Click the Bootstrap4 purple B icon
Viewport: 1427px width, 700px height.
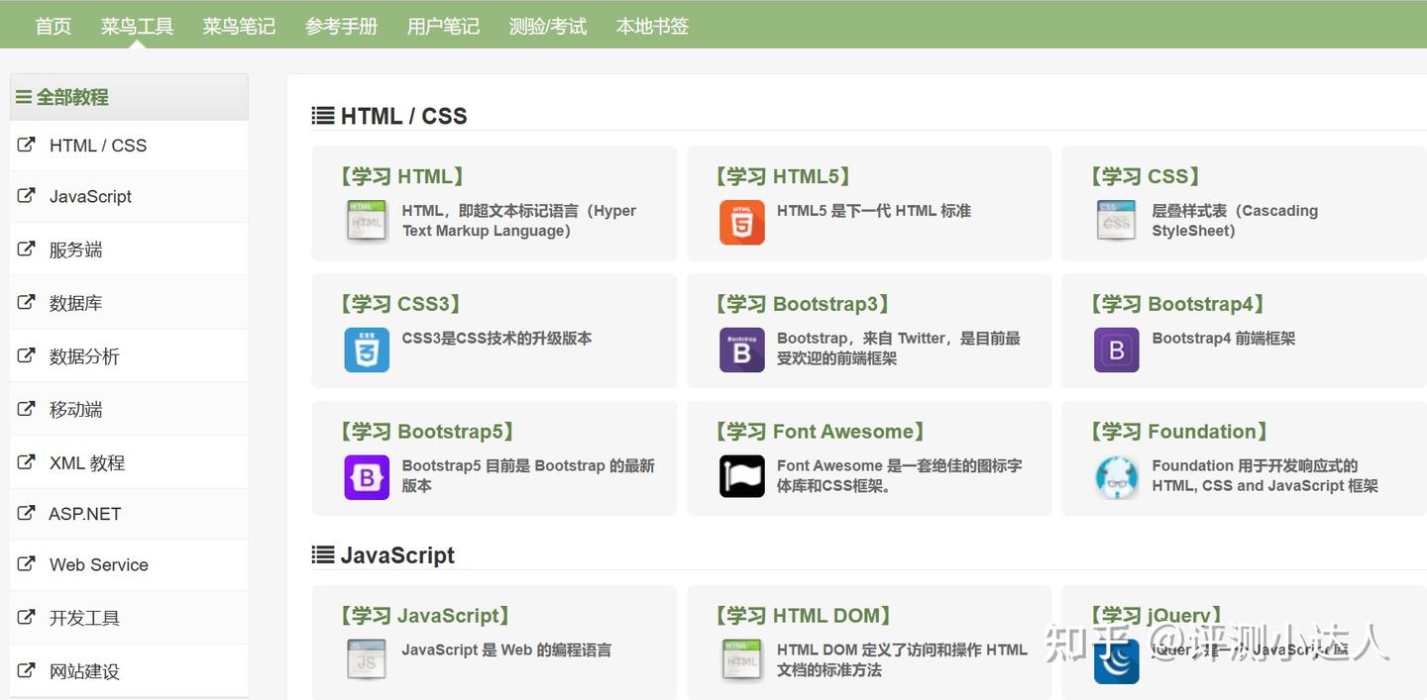point(1116,350)
